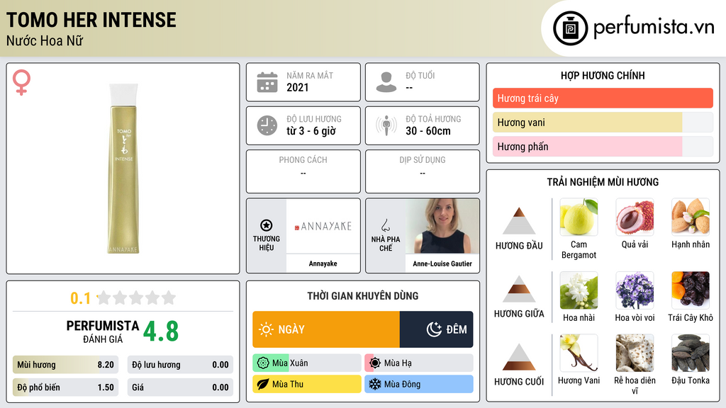Screen dimensions: 726x408
Task: Click the snowflake icon for Mùa Đông
Action: (375, 384)
